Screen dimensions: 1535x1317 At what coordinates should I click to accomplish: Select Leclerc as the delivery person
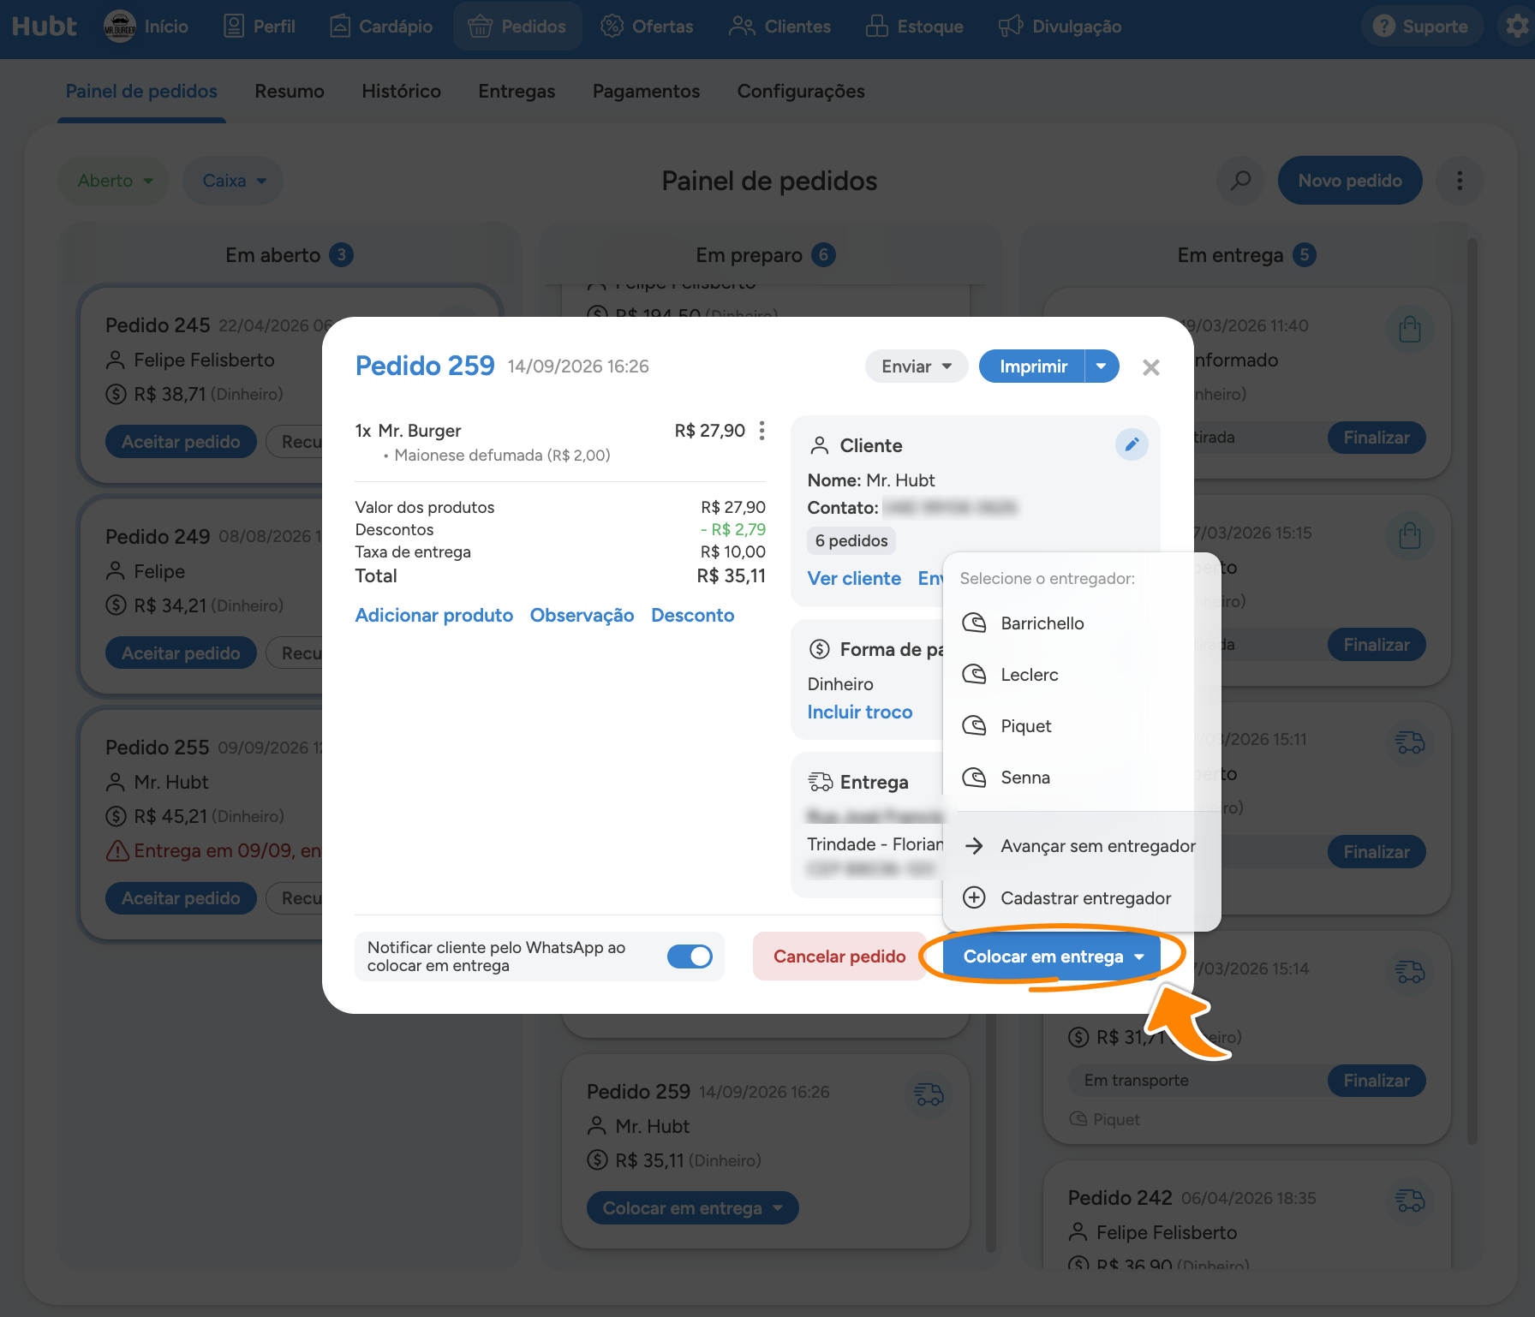(x=1081, y=675)
